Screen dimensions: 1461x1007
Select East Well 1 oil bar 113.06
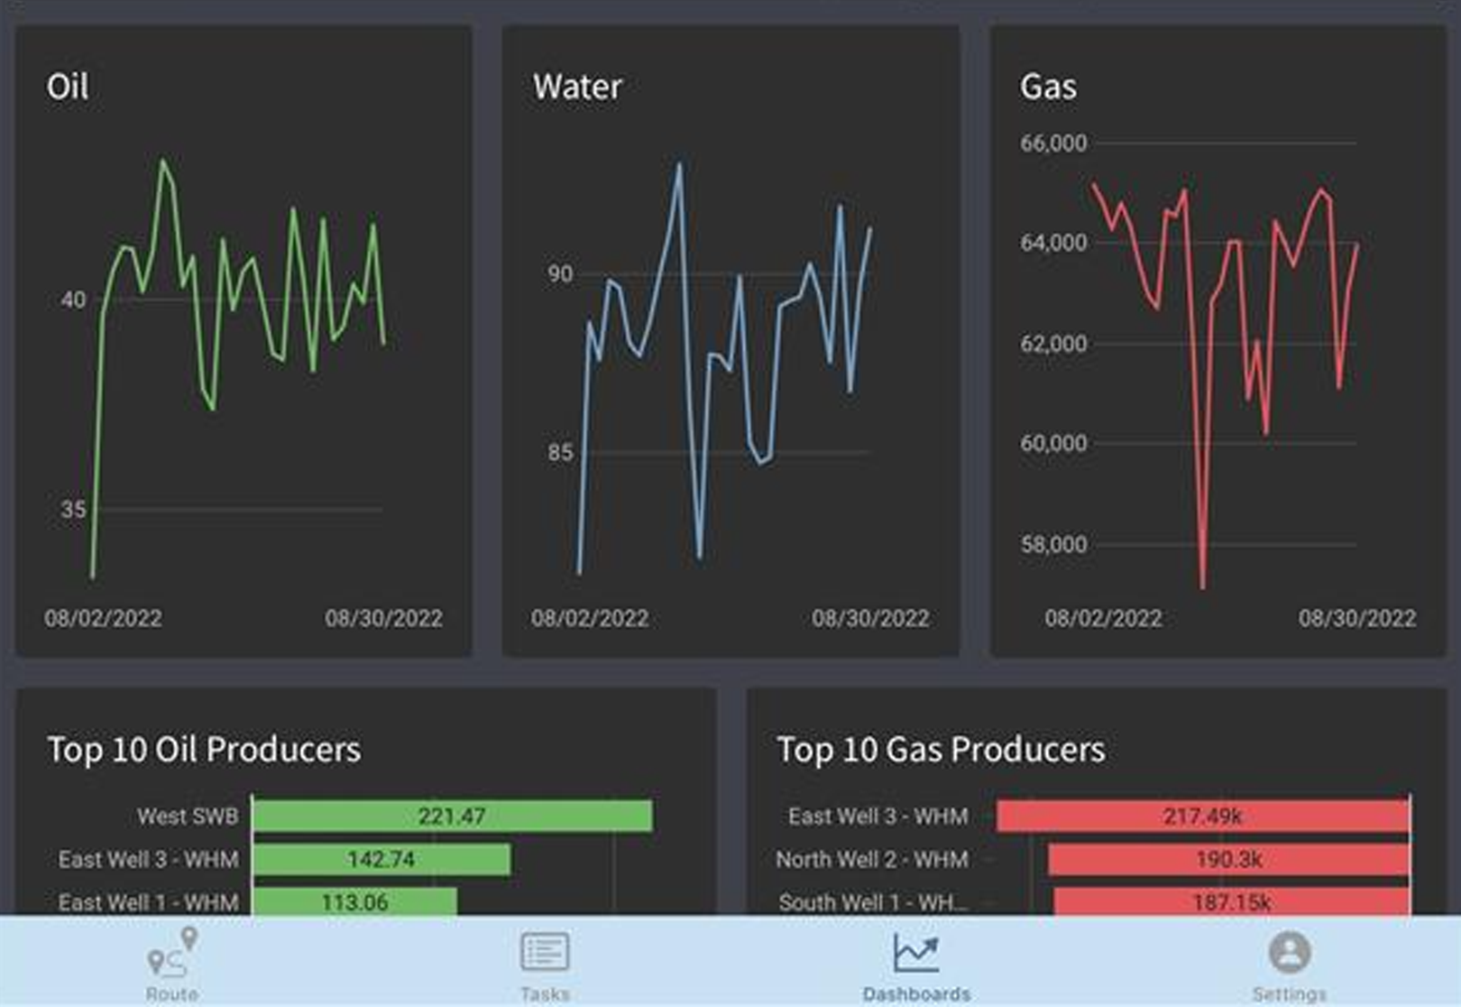tap(354, 901)
